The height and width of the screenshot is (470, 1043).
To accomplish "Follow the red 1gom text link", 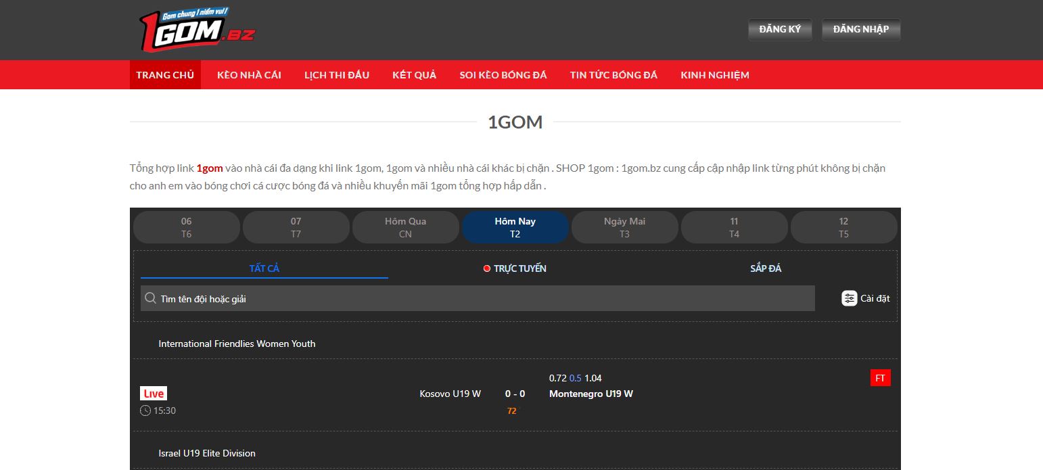I will [210, 168].
